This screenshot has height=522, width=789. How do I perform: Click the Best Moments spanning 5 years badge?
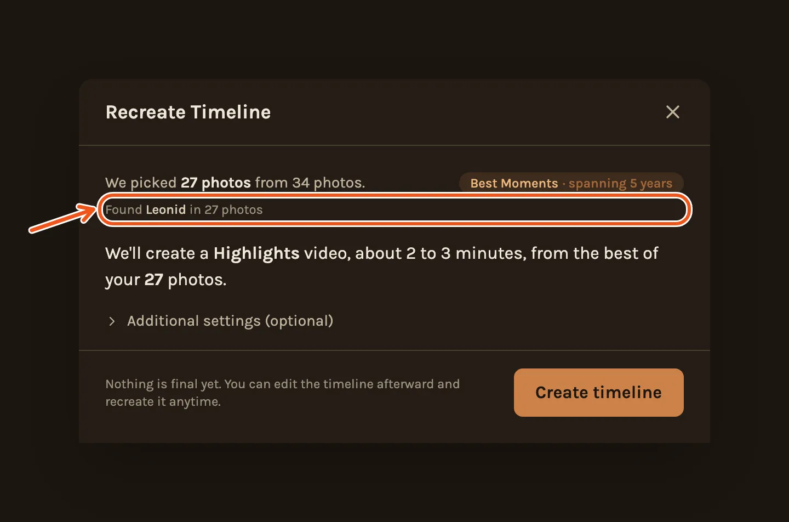(571, 183)
